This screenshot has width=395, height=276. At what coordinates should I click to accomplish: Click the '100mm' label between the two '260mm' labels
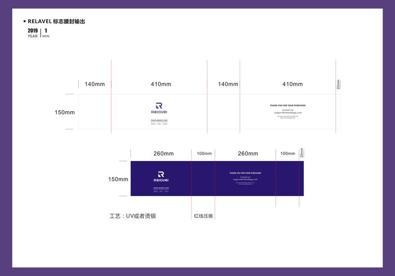(204, 154)
